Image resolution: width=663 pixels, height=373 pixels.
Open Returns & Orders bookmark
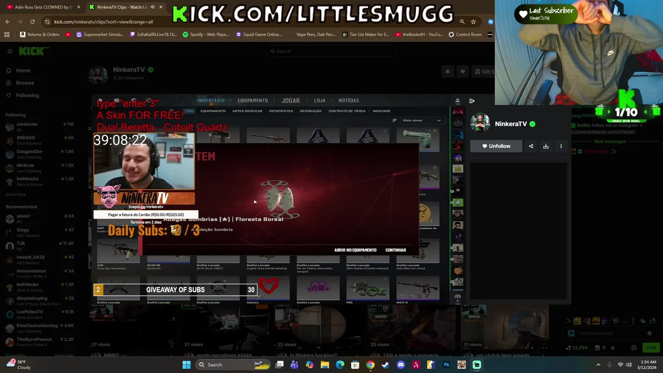click(40, 35)
